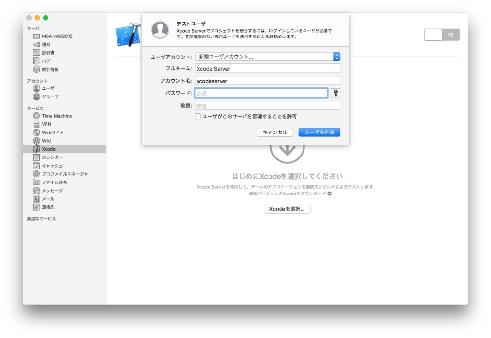Click the MBA-mid2012 computer icon
The width and height of the screenshot is (491, 338).
pos(36,36)
